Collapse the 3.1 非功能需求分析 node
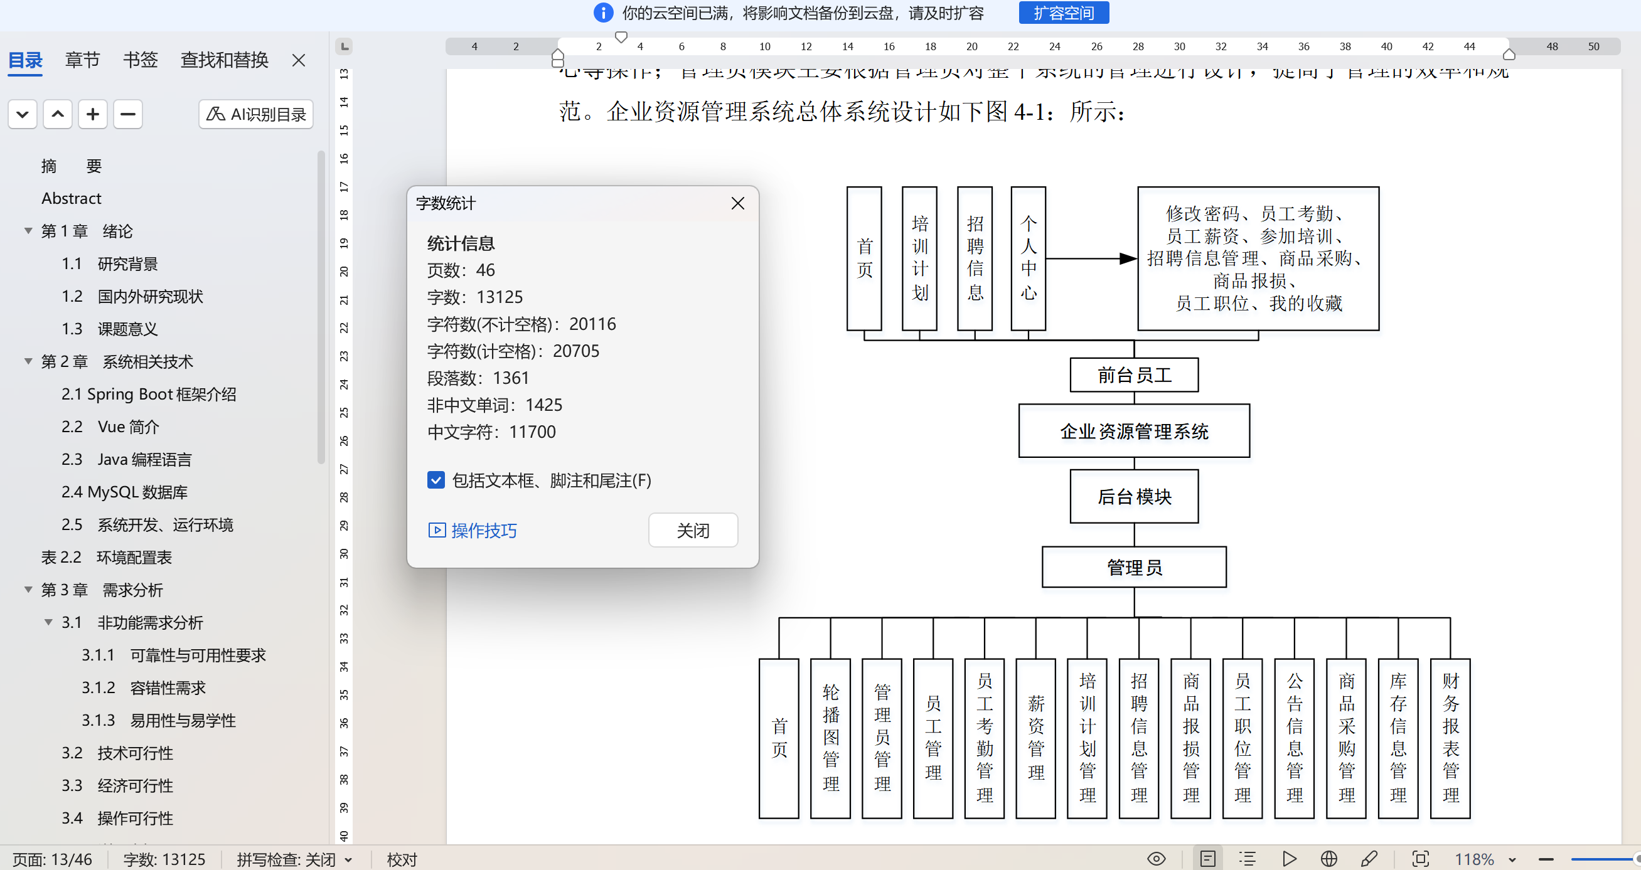 [48, 622]
